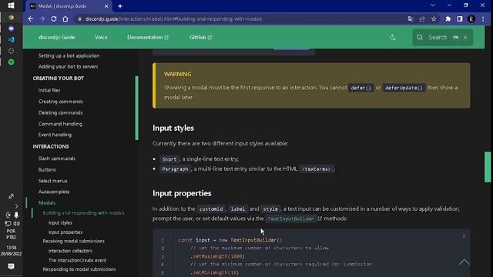Click the browser forward arrow

coord(42,18)
